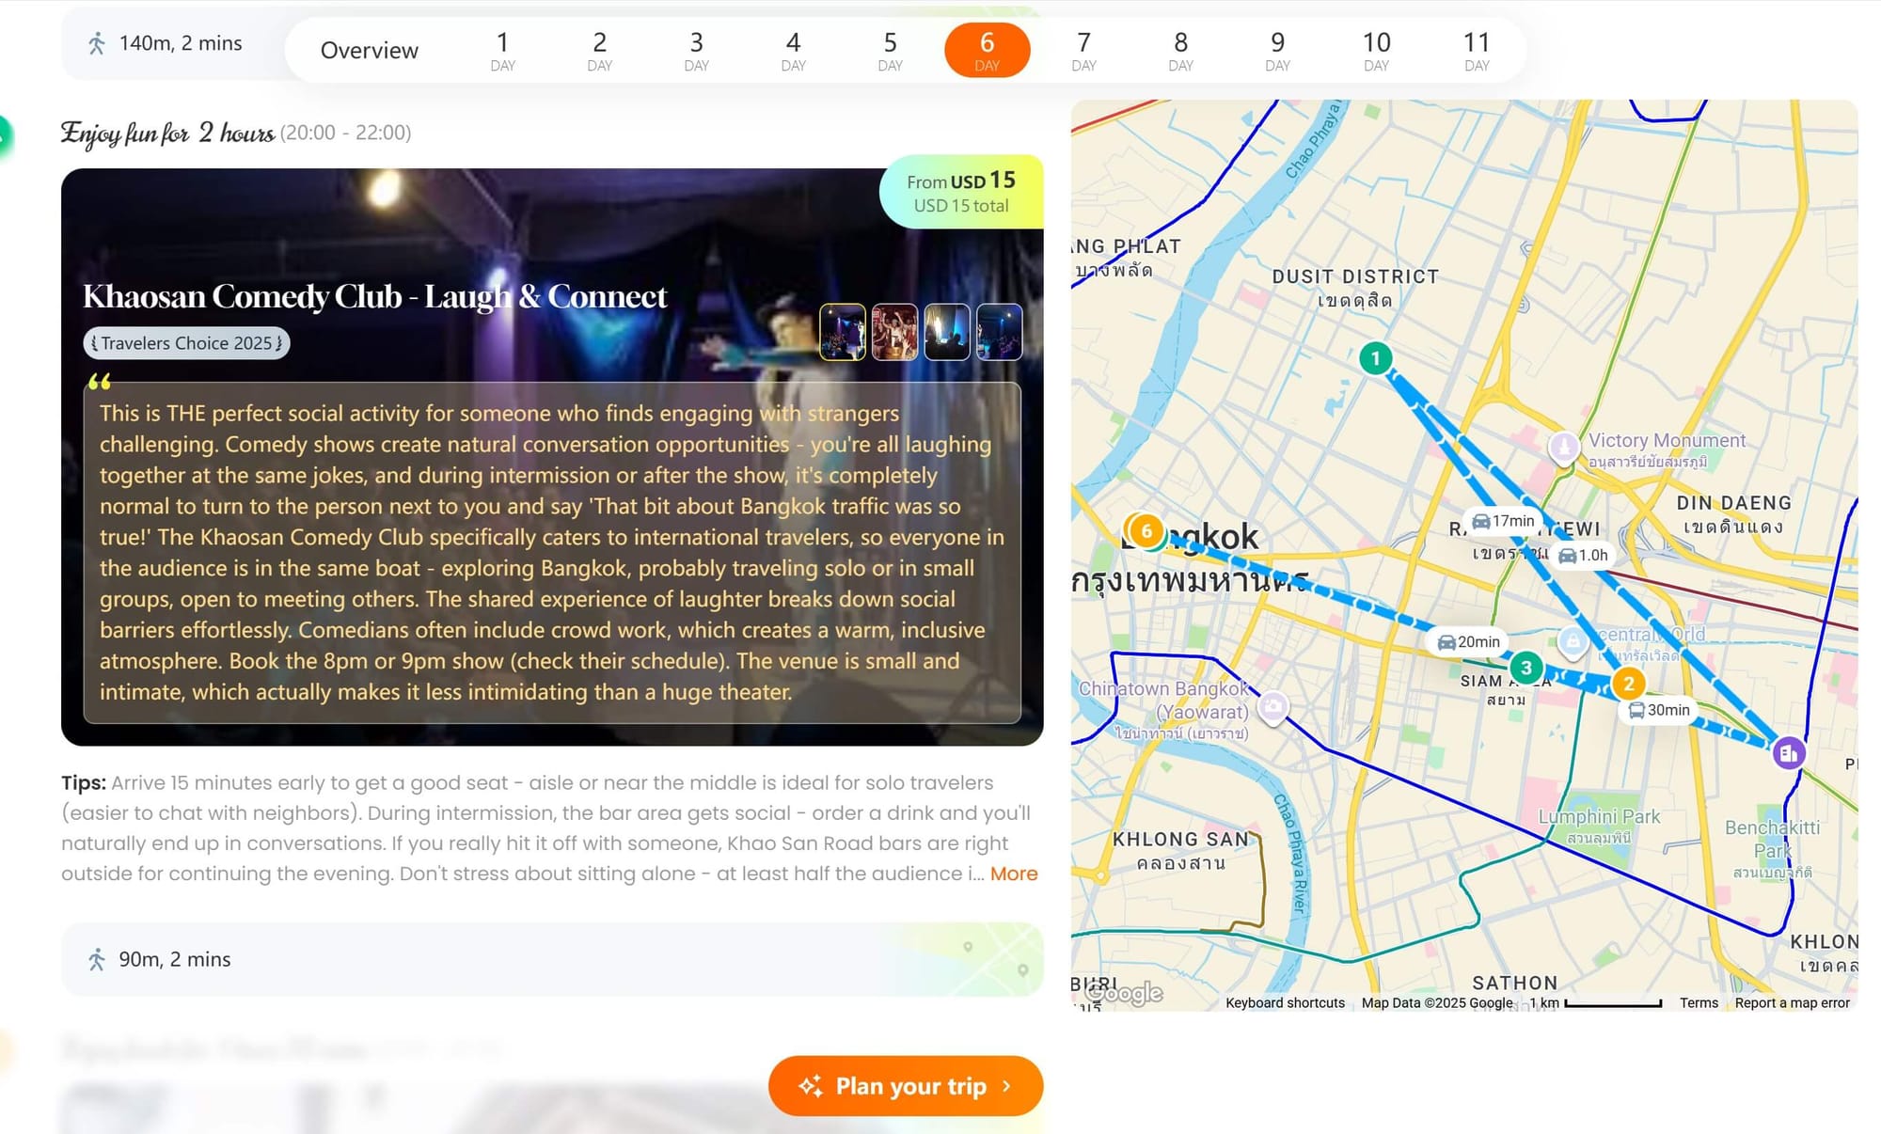The width and height of the screenshot is (1881, 1134).
Task: Click the purple hotel map marker
Action: click(1788, 753)
